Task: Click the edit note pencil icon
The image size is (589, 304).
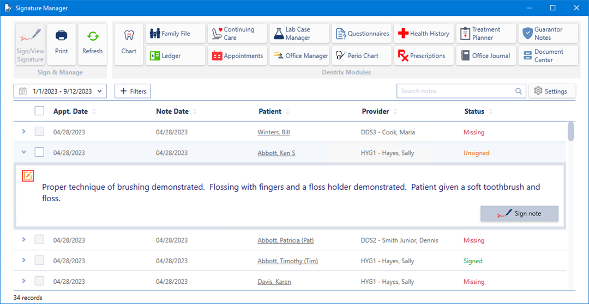Action: pos(27,176)
